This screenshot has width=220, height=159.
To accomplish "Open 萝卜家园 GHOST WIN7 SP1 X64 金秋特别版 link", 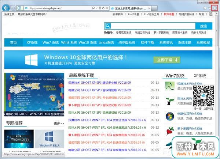I will tap(107, 135).
